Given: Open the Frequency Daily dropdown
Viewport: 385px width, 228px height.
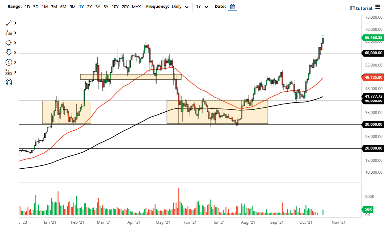Looking at the screenshot, I should pos(180,7).
